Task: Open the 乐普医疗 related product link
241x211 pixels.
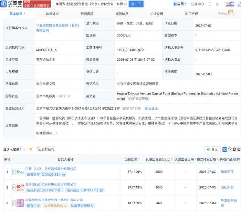Action: coord(227,172)
